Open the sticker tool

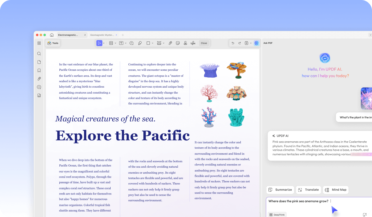coord(178,43)
